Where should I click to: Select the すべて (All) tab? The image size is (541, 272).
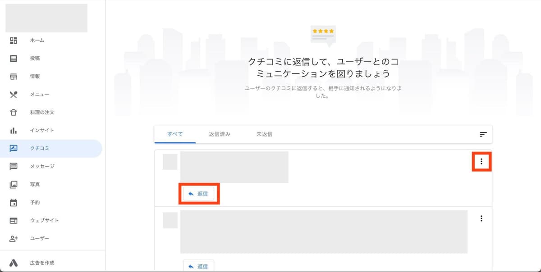(x=174, y=134)
